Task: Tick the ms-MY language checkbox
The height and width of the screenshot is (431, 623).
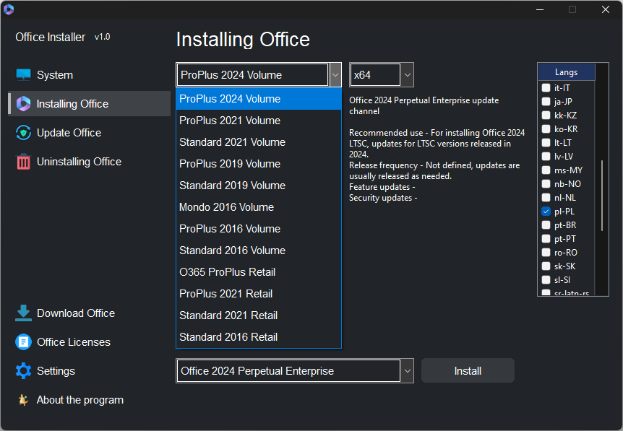Action: tap(546, 170)
